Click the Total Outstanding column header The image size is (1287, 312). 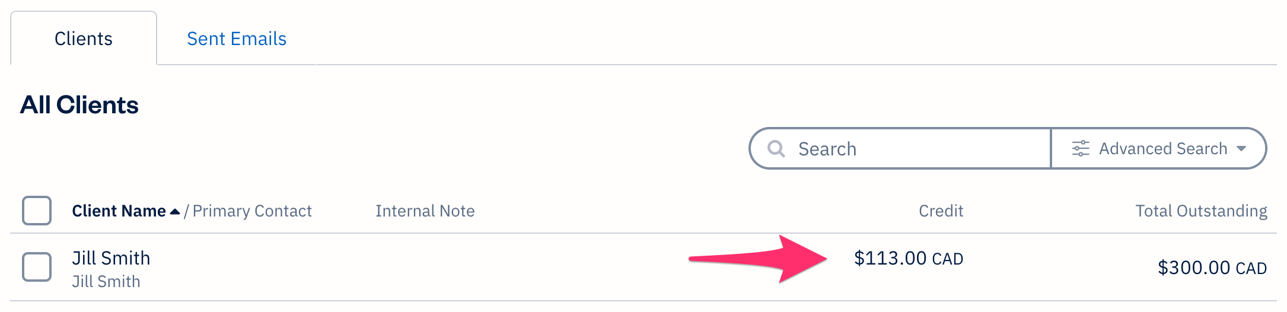tap(1201, 211)
